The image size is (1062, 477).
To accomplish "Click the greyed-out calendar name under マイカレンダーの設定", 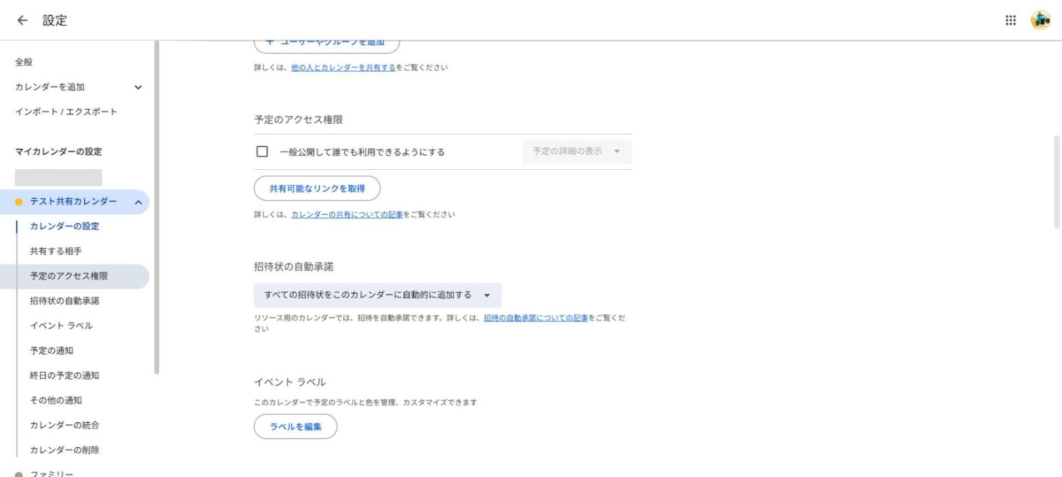I will [x=58, y=177].
